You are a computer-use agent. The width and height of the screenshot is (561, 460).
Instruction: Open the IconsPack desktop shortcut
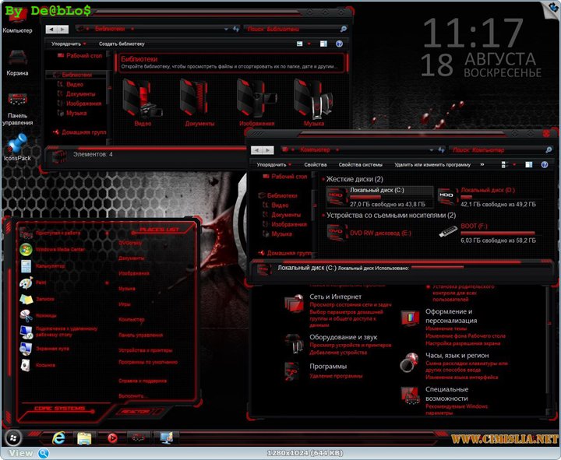tap(17, 145)
